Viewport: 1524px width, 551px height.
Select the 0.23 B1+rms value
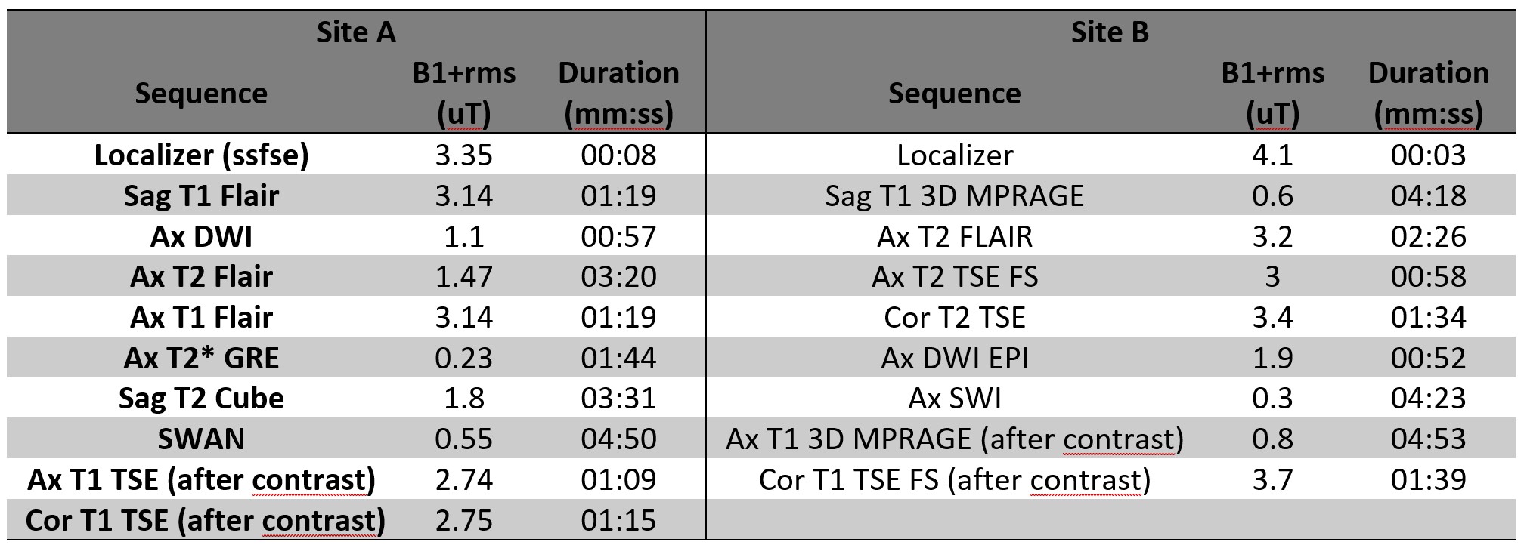click(x=463, y=357)
